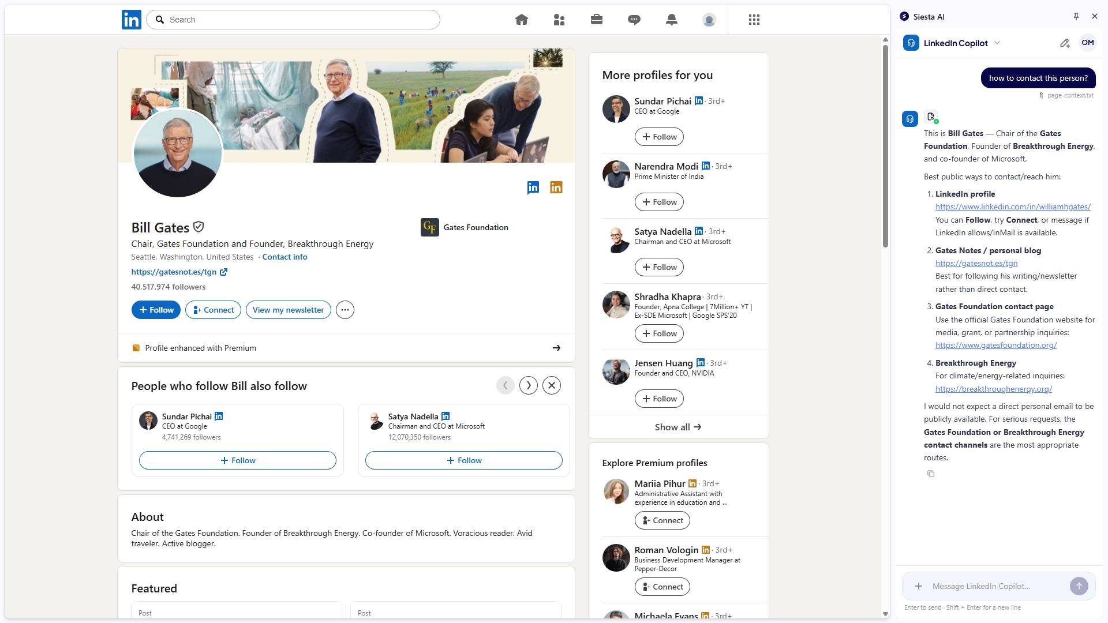Connect with Mariia Pihur

pos(662,520)
